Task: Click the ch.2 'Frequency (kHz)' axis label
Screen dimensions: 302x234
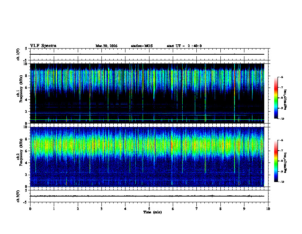Action: [21, 152]
